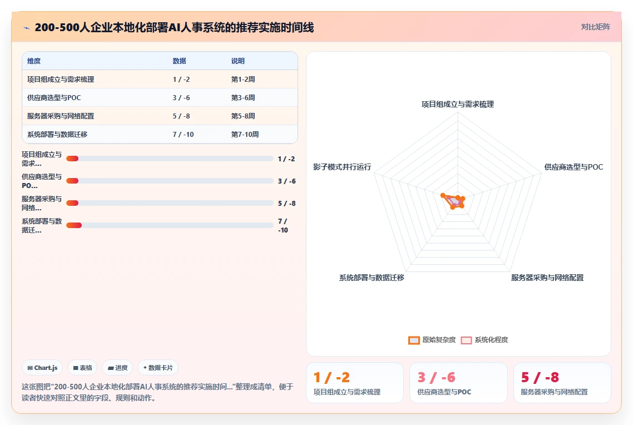Click the table value 5 / -8
The height and width of the screenshot is (425, 633).
[181, 116]
